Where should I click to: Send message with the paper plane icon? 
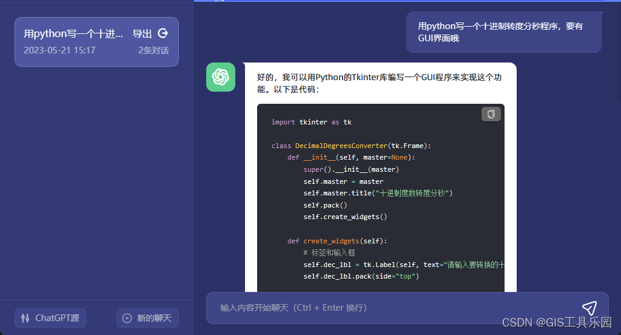[589, 308]
